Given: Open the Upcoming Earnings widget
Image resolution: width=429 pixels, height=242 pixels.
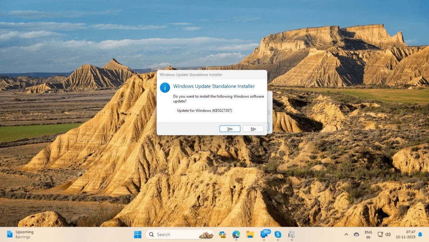Looking at the screenshot, I should (x=20, y=234).
